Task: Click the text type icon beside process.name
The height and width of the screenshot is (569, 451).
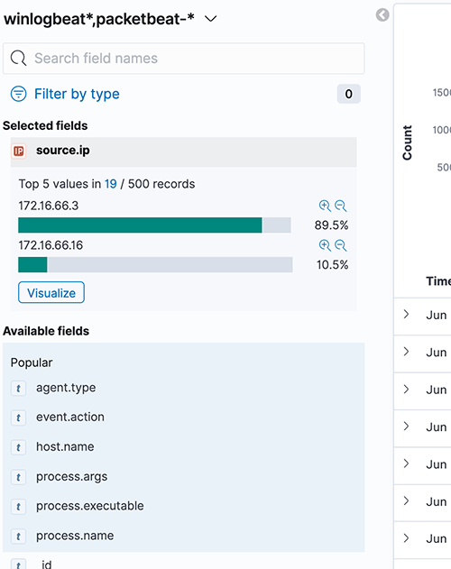Action: (18, 536)
